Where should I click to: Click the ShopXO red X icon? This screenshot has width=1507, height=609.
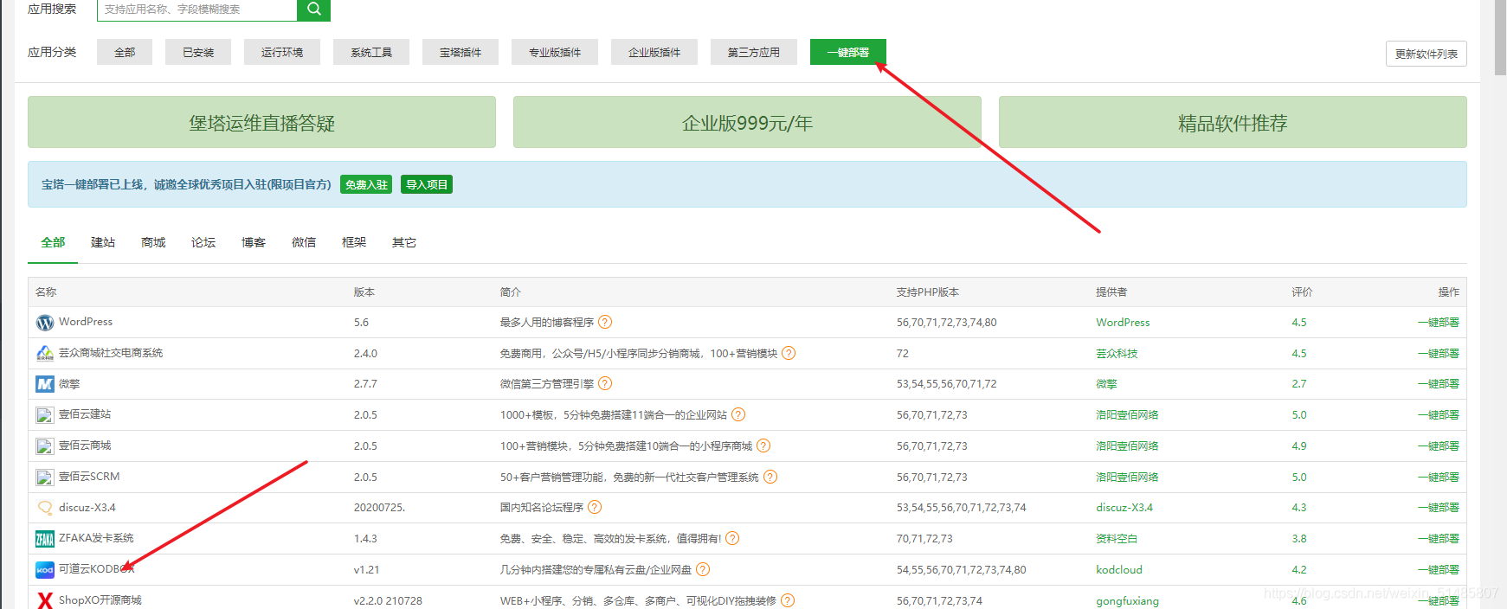click(x=45, y=600)
